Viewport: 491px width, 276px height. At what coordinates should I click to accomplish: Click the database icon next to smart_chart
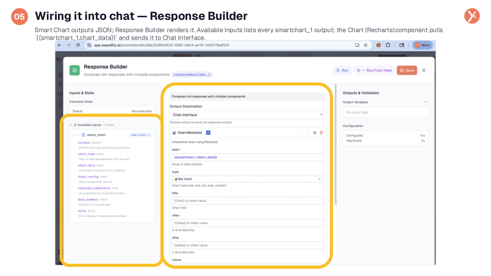point(83,135)
